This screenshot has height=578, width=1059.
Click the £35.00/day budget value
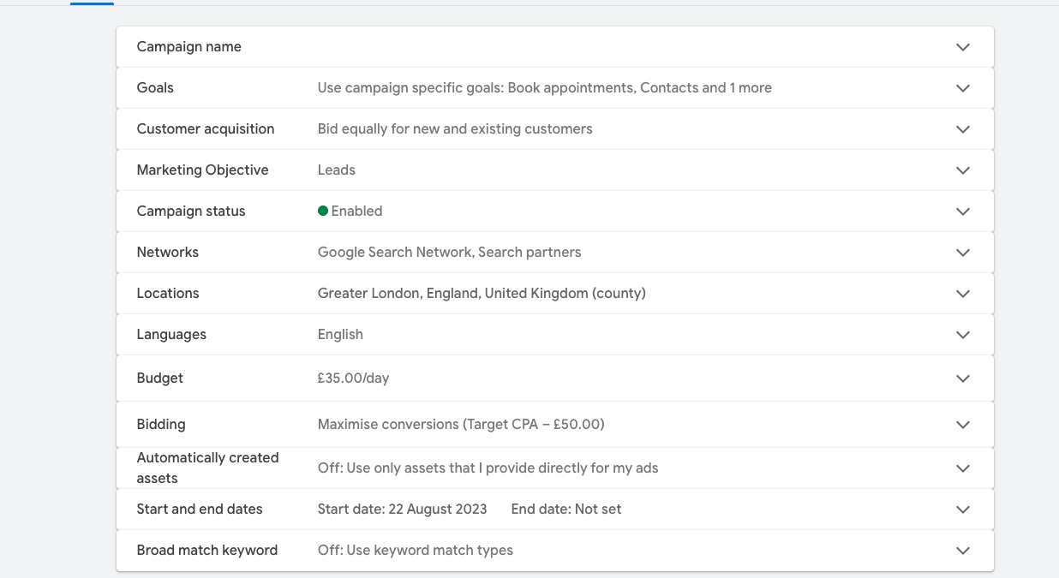353,378
